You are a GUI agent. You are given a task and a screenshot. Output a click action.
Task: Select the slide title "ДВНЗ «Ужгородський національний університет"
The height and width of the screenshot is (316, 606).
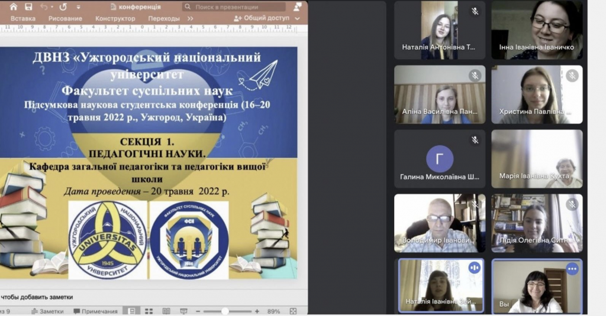(x=147, y=66)
